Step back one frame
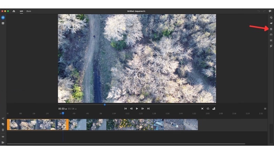This screenshot has width=274, height=154. [131, 108]
